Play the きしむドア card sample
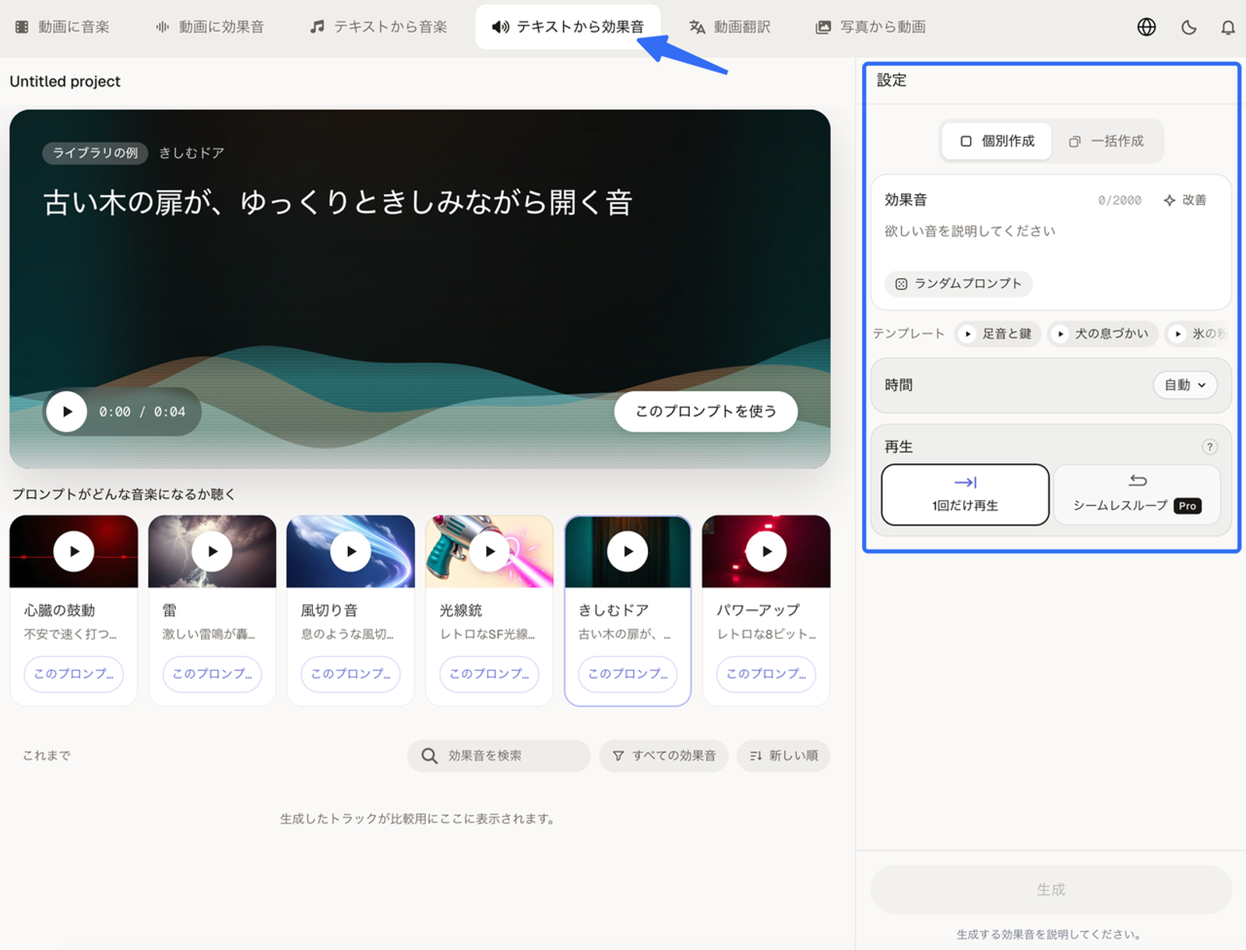1246x950 pixels. pyautogui.click(x=628, y=551)
